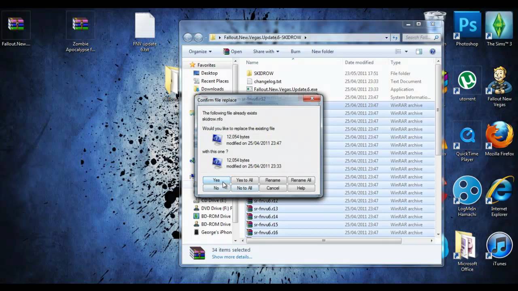This screenshot has height=291, width=518.
Task: Open Microsoft Office desktop folder
Action: coord(467,251)
